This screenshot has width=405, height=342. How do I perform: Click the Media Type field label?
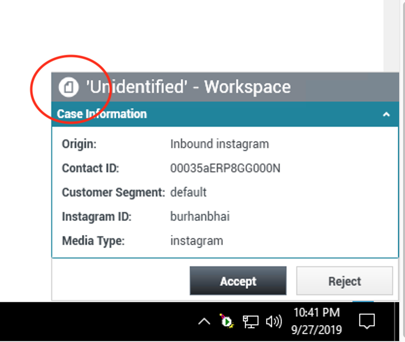click(x=93, y=241)
